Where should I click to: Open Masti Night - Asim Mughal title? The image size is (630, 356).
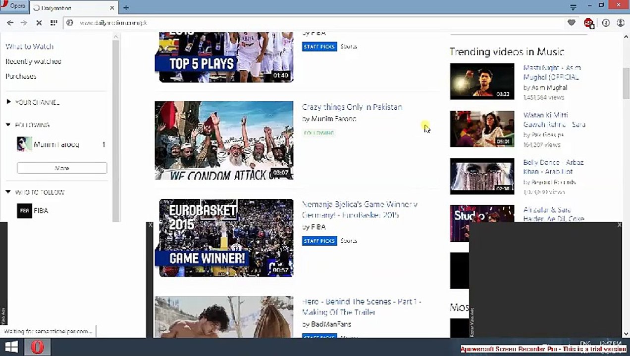[x=552, y=72]
